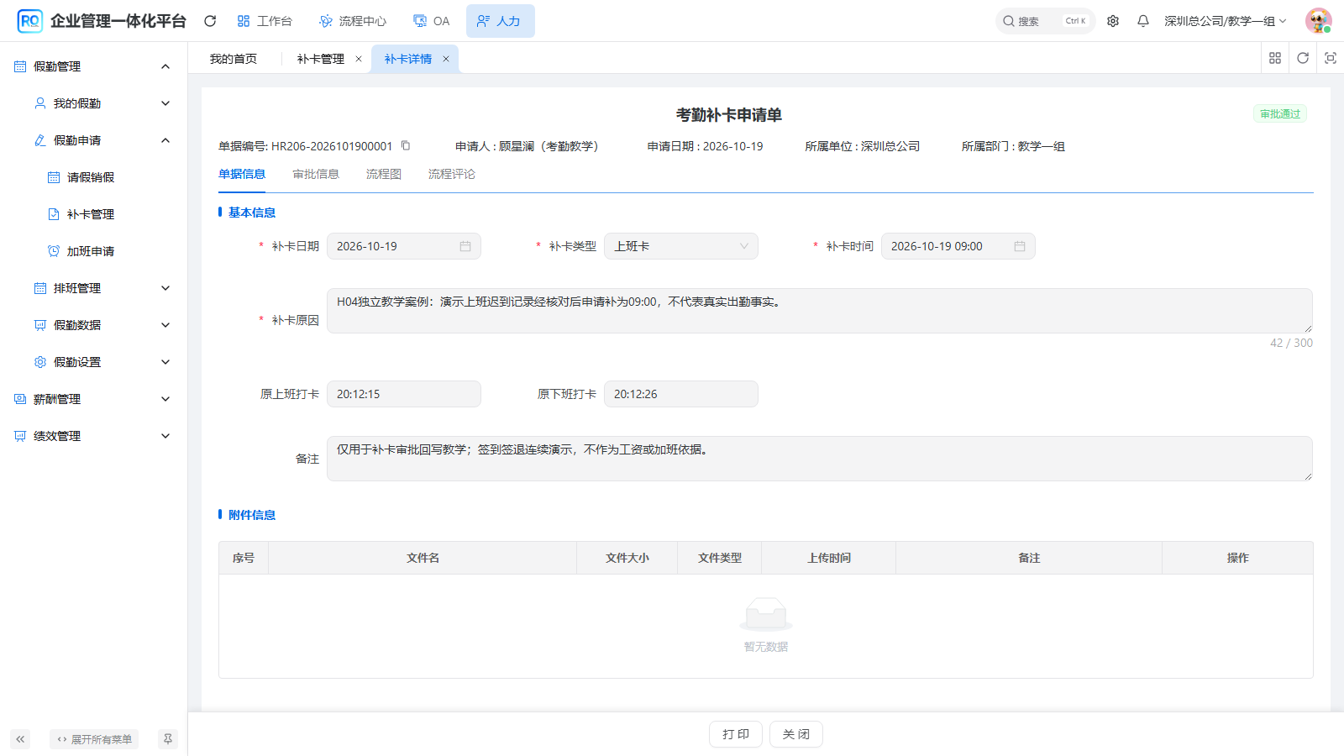
Task: Click the 补卡日期 date field
Action: pyautogui.click(x=404, y=246)
